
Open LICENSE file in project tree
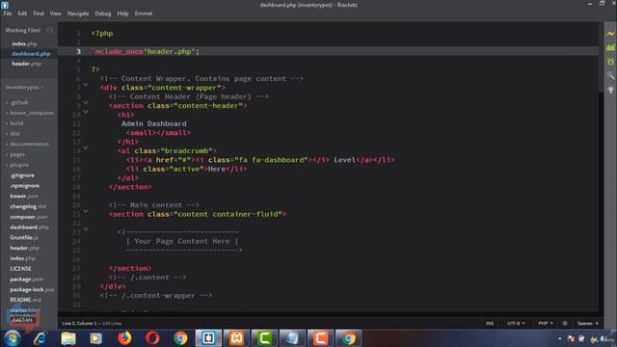(x=20, y=269)
